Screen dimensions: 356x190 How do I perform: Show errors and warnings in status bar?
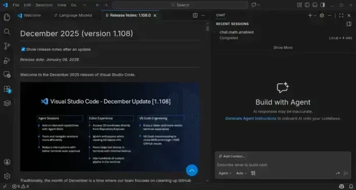[x=20, y=186]
